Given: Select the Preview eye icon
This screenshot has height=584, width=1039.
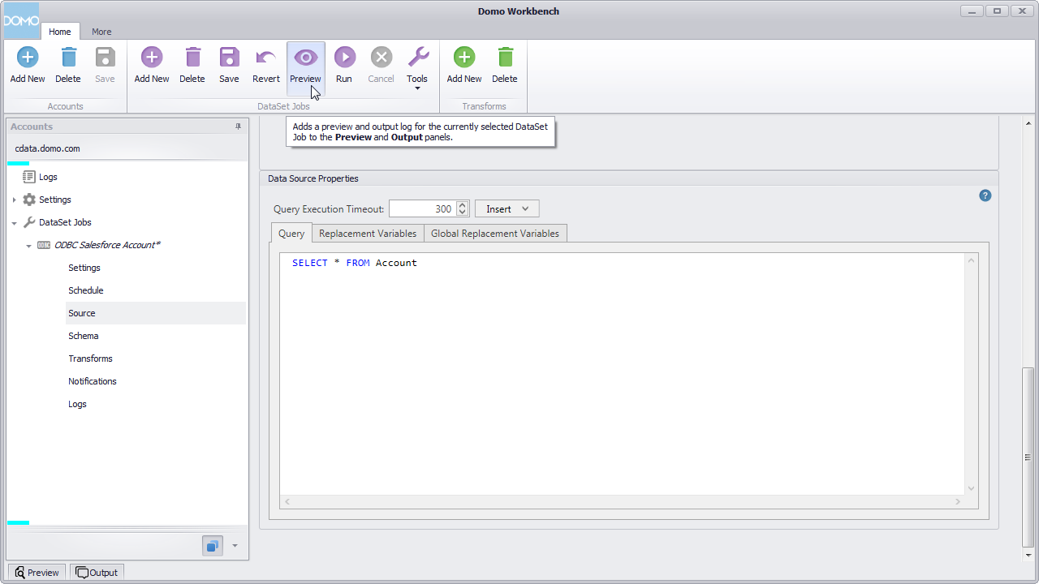Looking at the screenshot, I should (305, 57).
